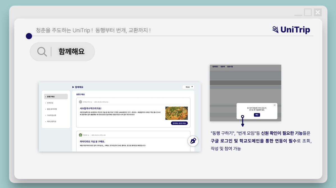Select 해외교환학생 in the sidebar
The height and width of the screenshot is (188, 336).
point(51,121)
